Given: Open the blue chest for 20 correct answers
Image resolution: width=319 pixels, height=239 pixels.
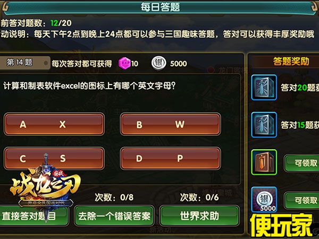Looking at the screenshot, I should point(264,88).
